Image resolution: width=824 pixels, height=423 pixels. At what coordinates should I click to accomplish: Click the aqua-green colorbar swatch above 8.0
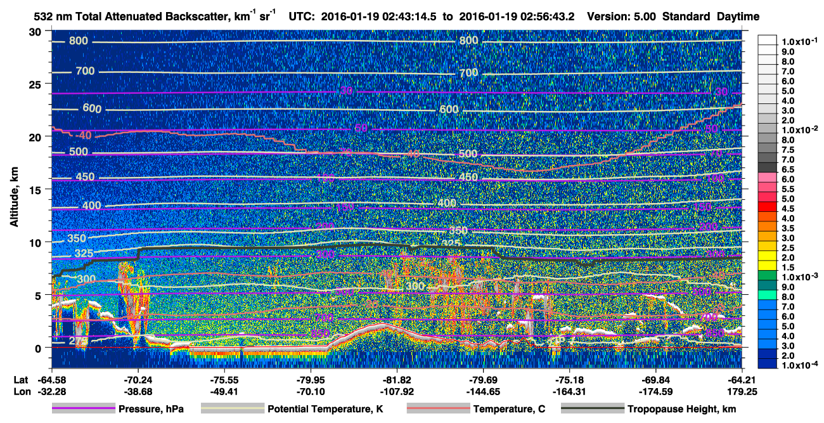coord(767,294)
